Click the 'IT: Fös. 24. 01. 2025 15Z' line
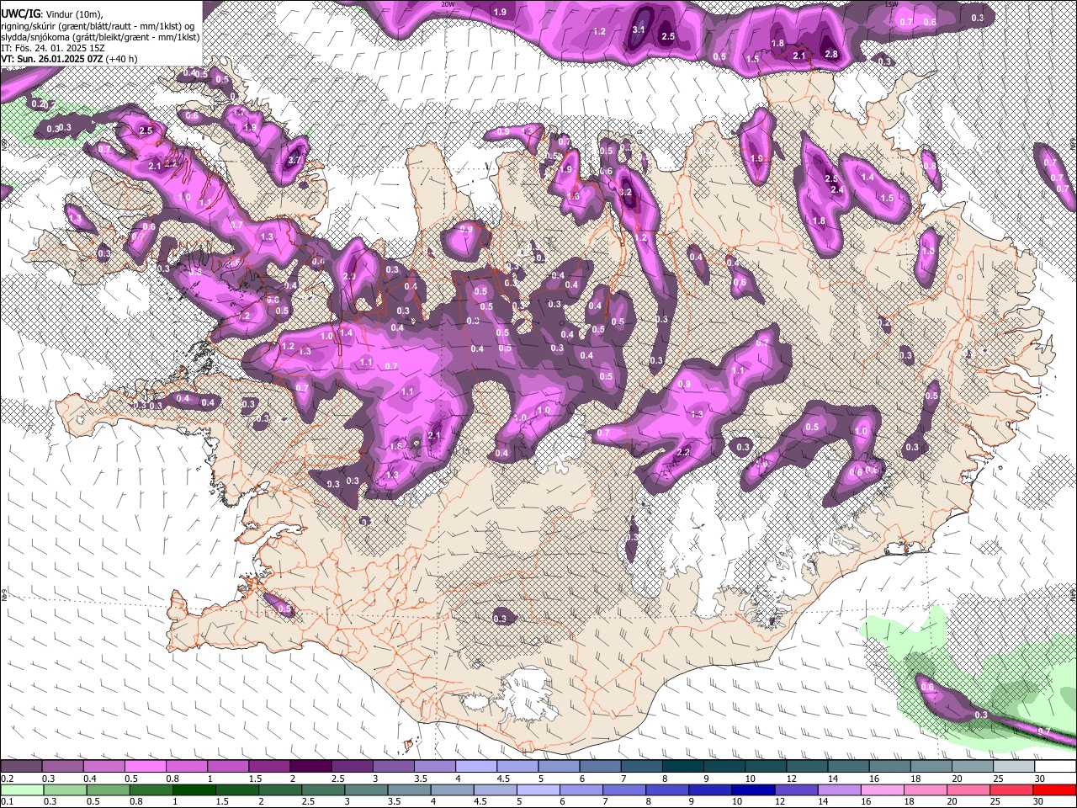This screenshot has width=1077, height=808. click(53, 48)
